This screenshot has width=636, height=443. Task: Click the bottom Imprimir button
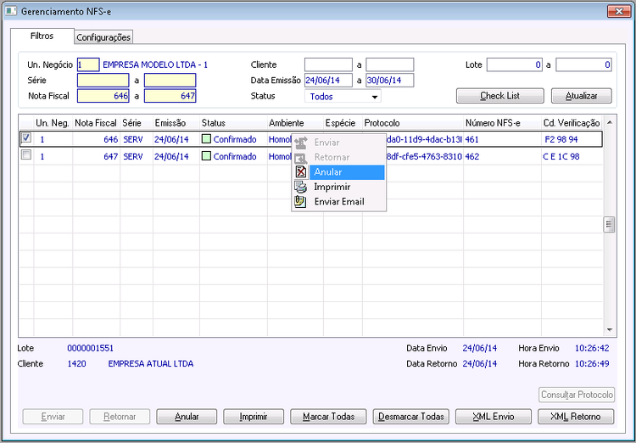254,417
